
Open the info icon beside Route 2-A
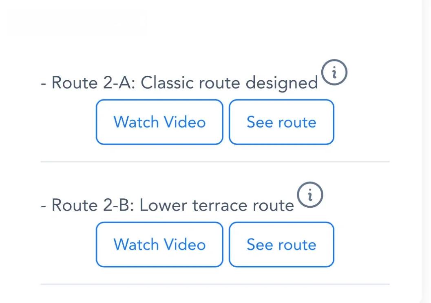334,72
